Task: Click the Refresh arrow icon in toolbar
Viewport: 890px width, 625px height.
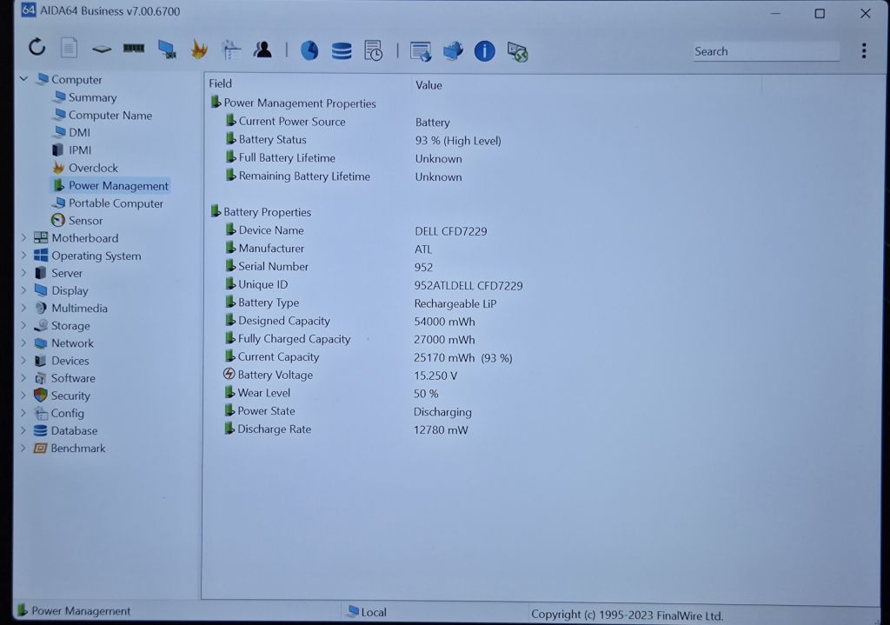Action: pyautogui.click(x=37, y=47)
